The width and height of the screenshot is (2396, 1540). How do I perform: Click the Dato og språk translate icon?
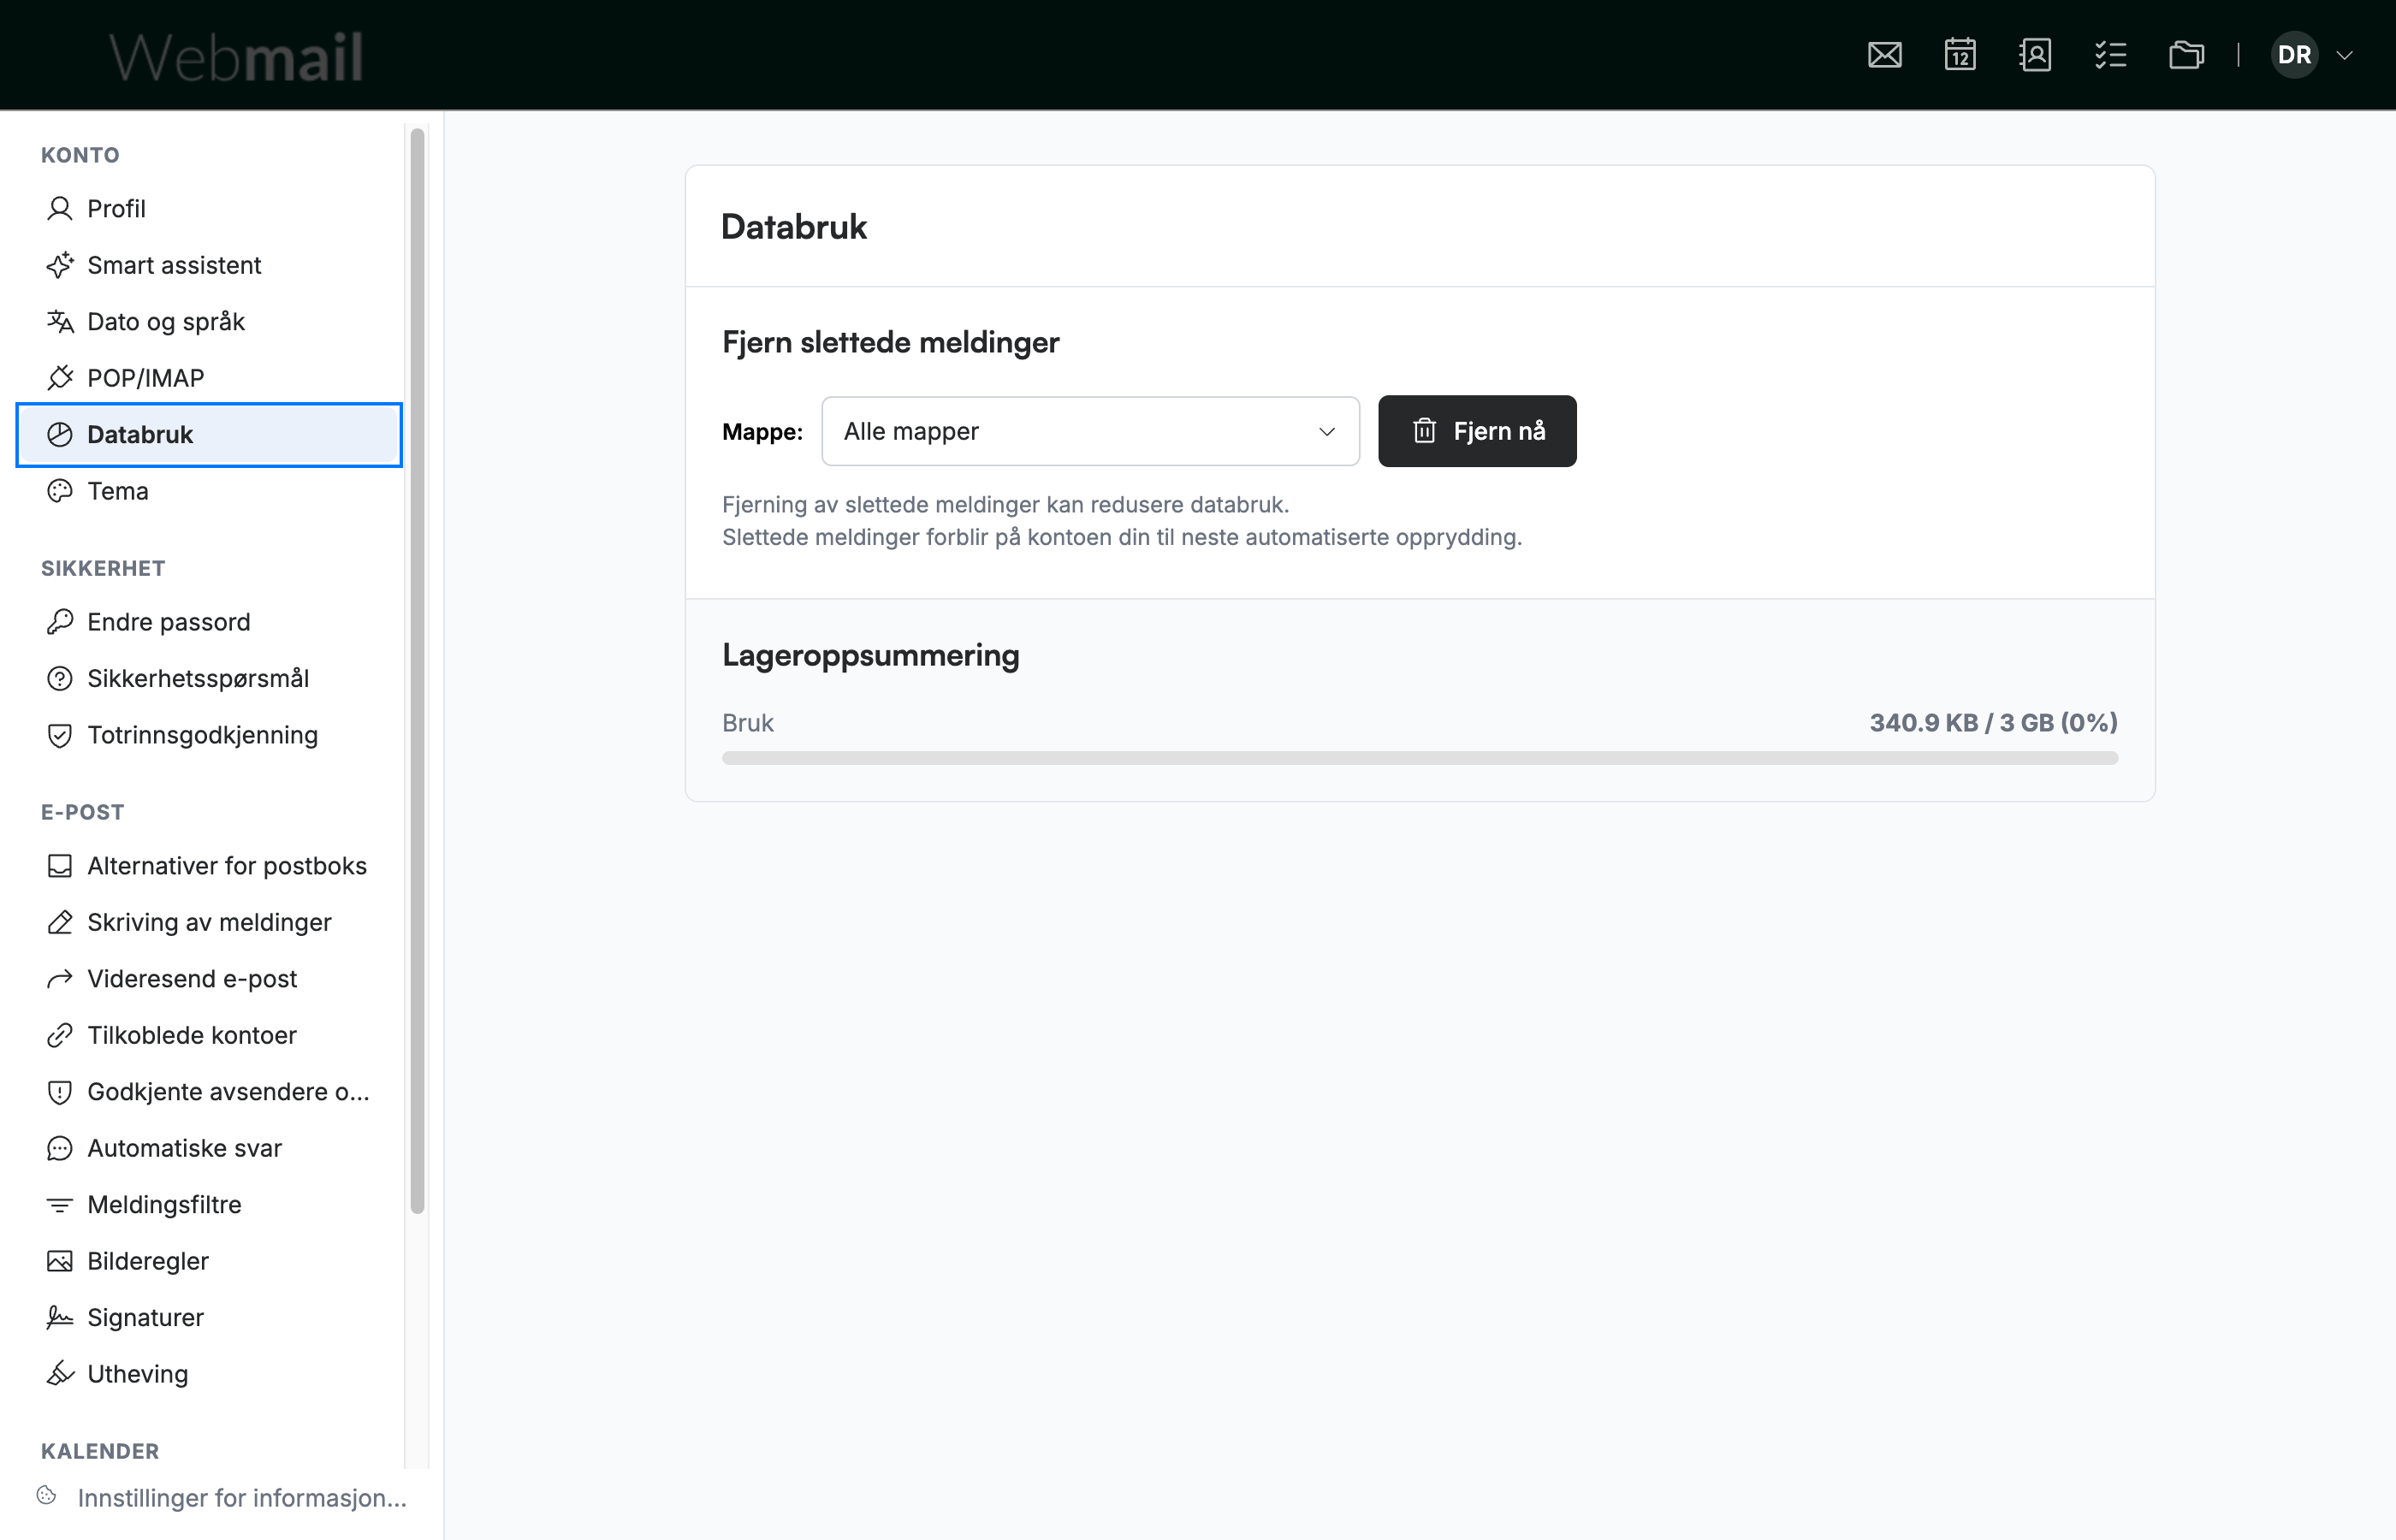click(x=60, y=321)
